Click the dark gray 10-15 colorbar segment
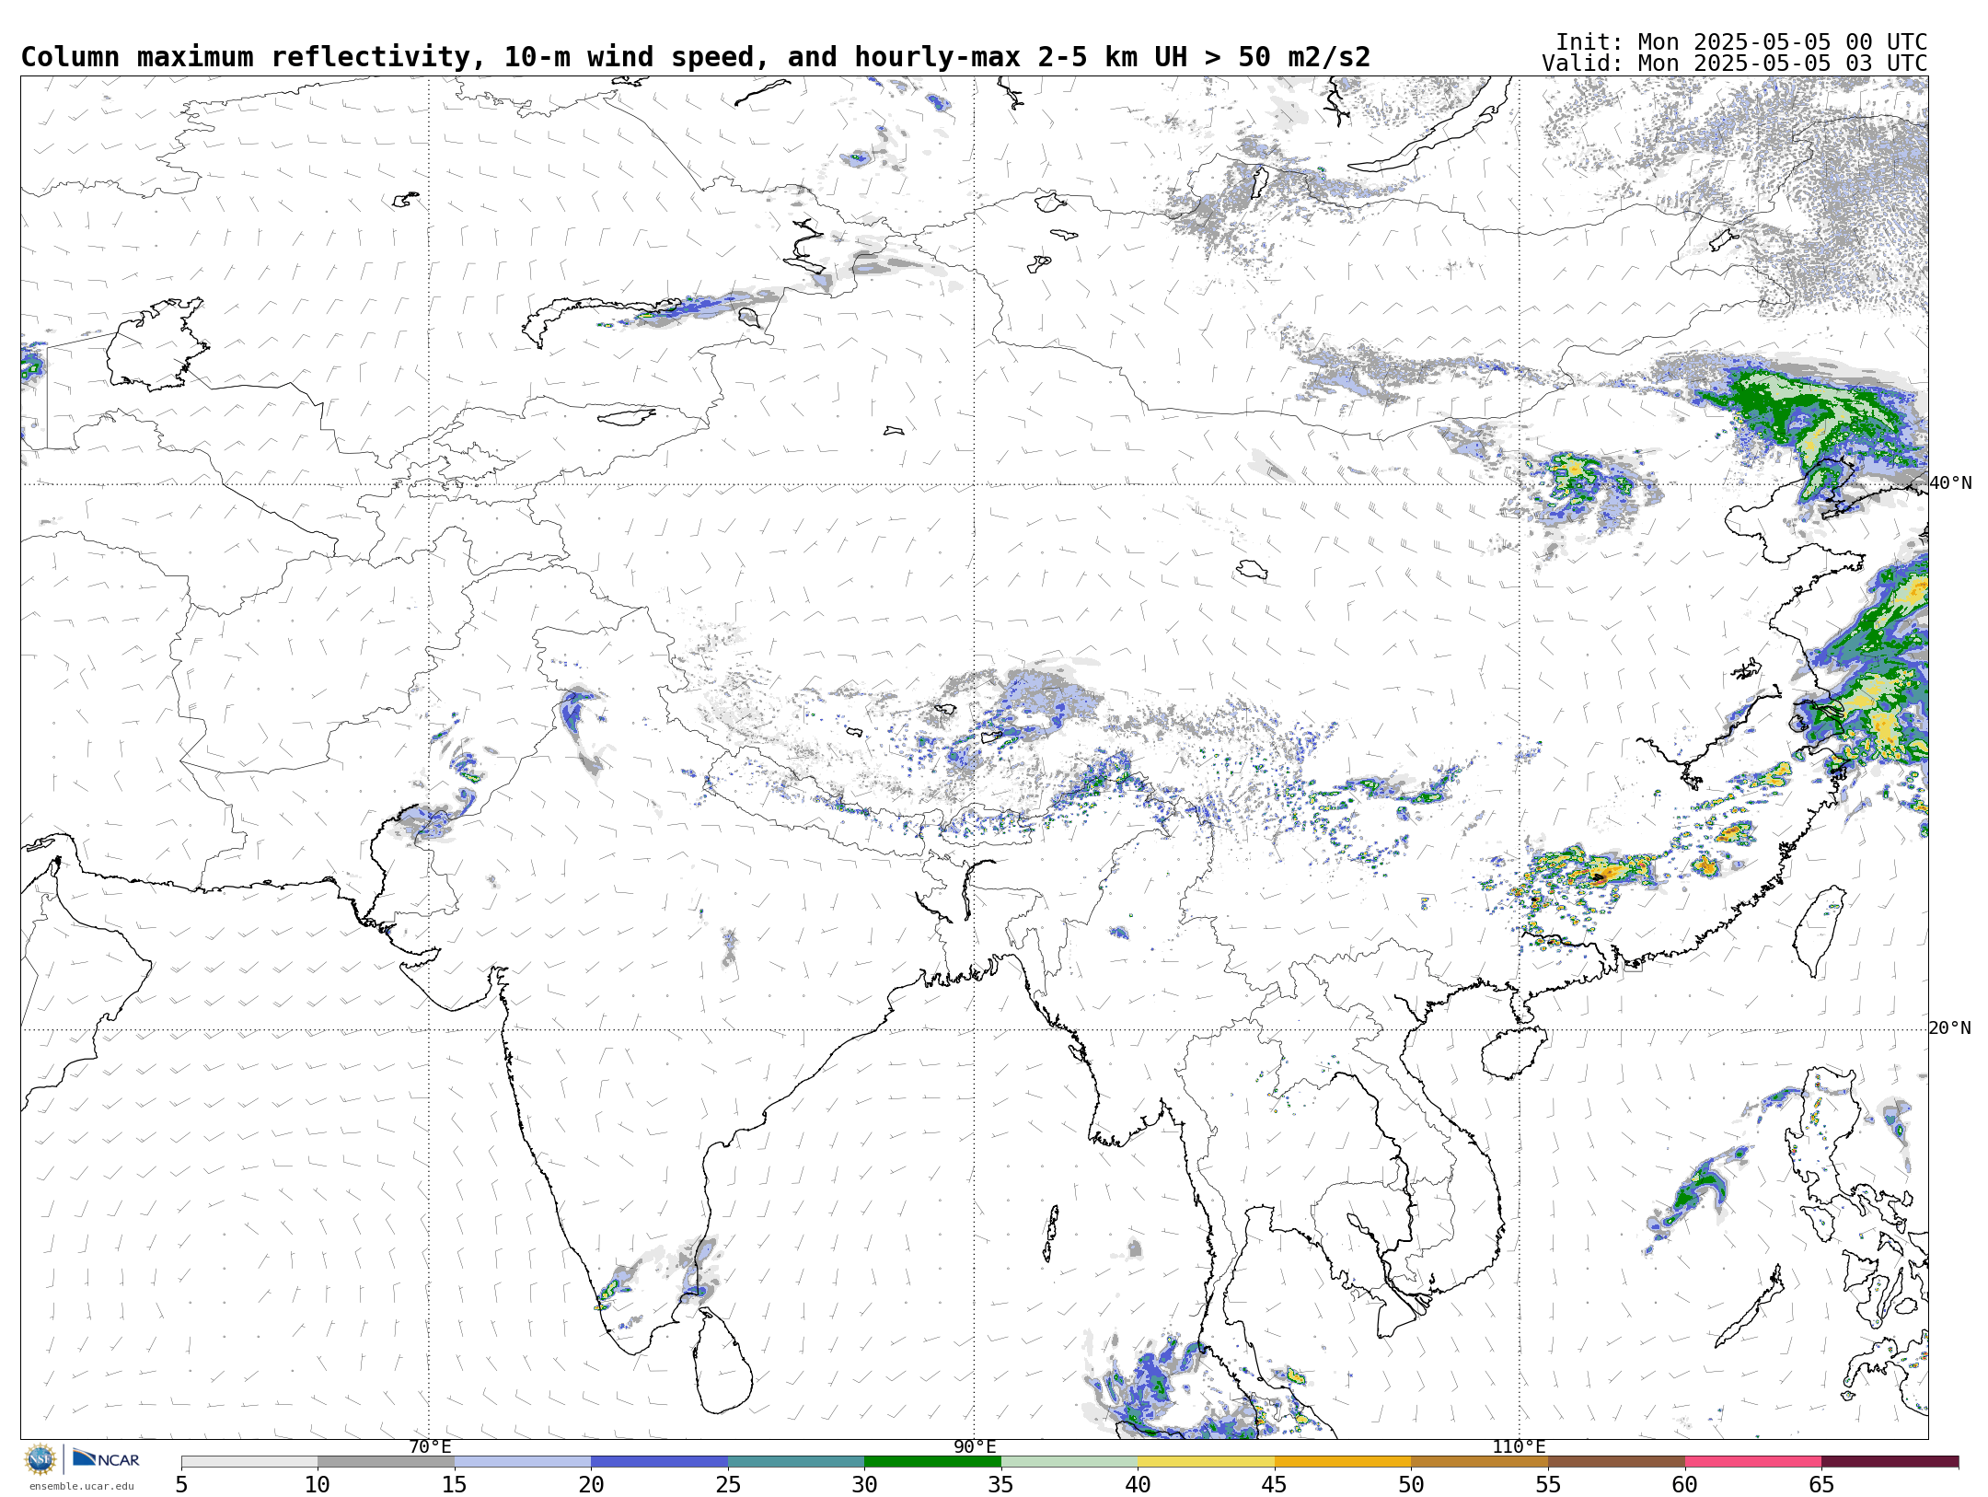This screenshot has height=1497, width=1988. click(x=386, y=1462)
